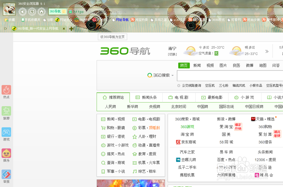Go back with the browser back arrow
This screenshot has height=187, width=283.
click(23, 12)
